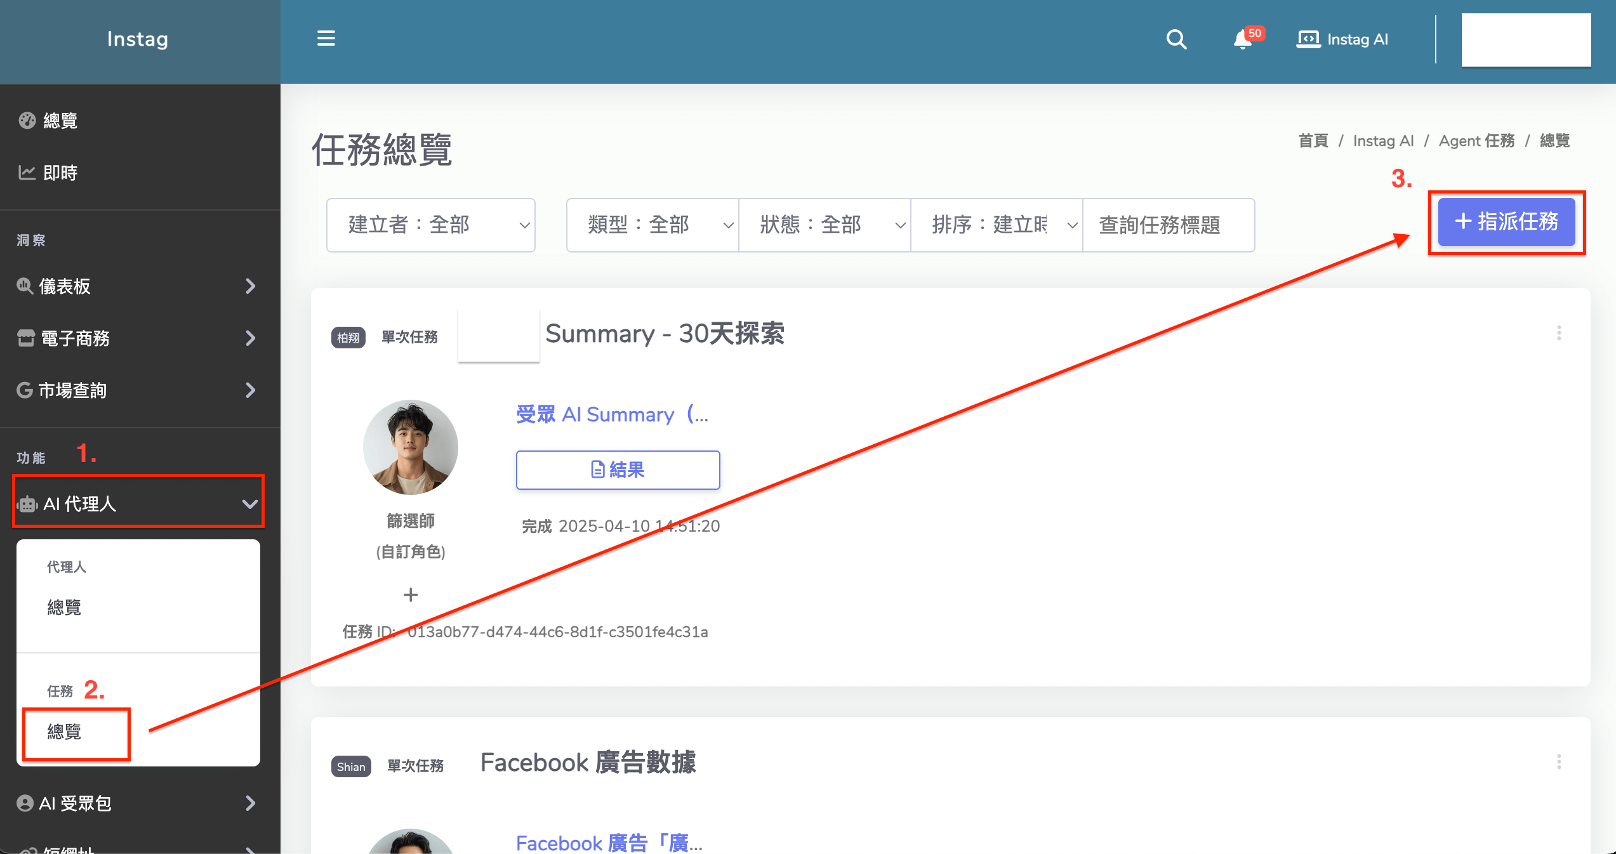Click the 指派任務 button
The width and height of the screenshot is (1616, 854).
[x=1506, y=222]
